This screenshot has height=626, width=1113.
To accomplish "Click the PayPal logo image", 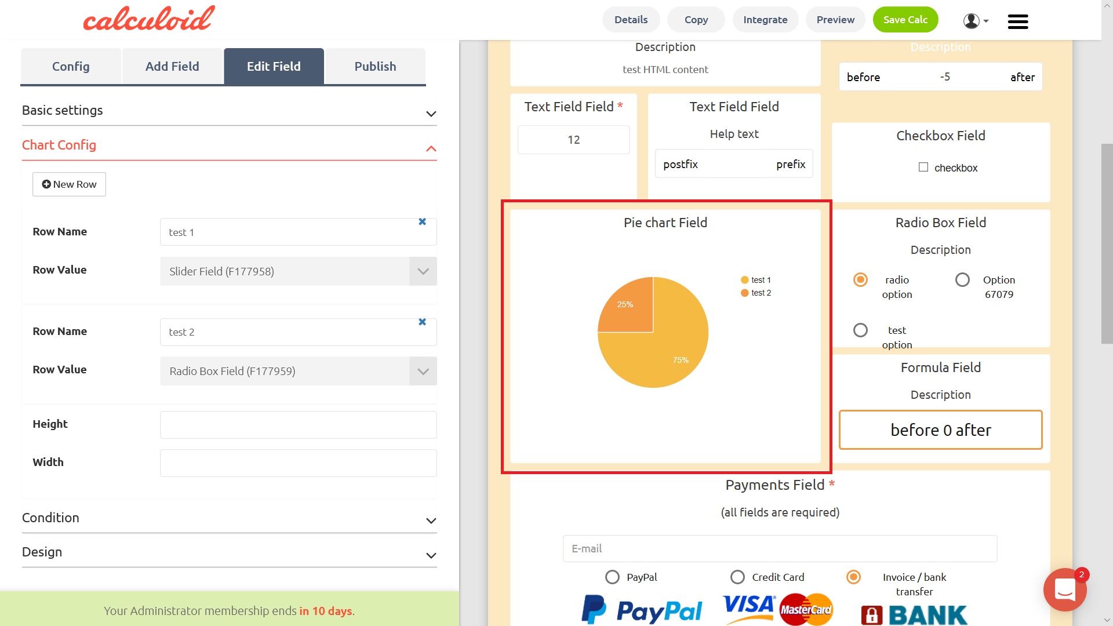I will (642, 610).
